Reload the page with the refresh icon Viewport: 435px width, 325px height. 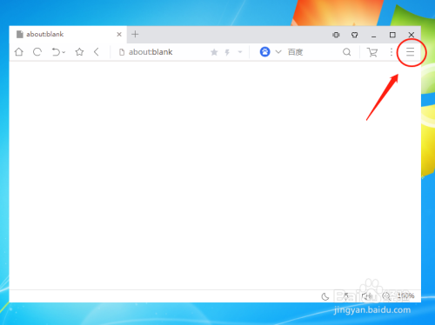[x=37, y=52]
